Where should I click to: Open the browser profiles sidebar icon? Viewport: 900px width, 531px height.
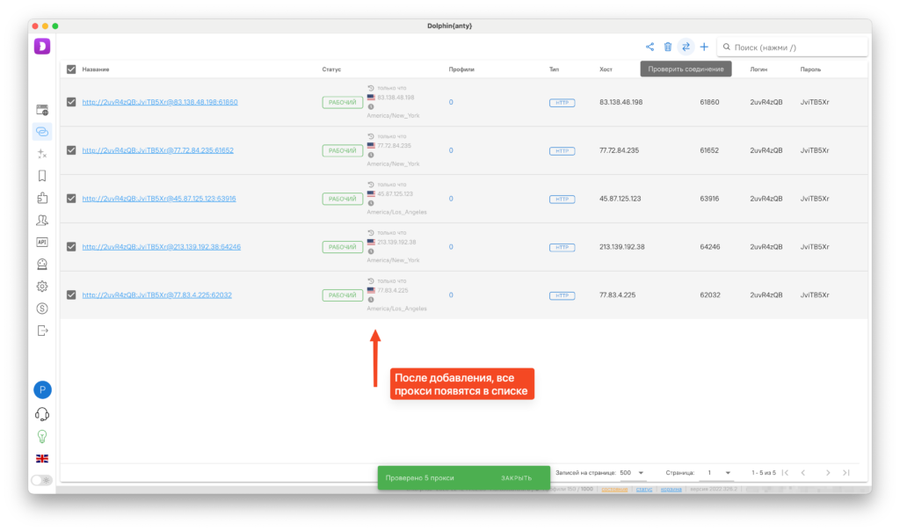(x=42, y=110)
